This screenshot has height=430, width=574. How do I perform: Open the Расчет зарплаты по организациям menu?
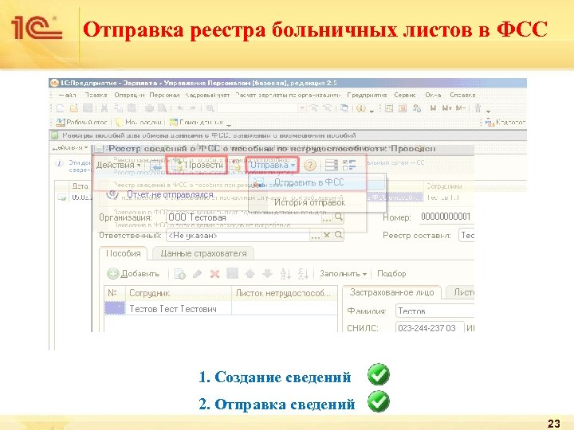(288, 95)
